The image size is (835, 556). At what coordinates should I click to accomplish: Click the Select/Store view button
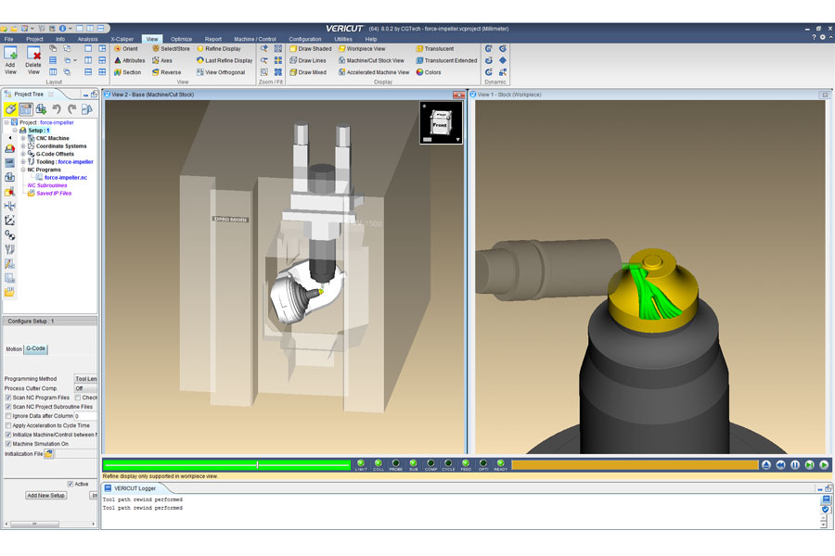click(171, 48)
